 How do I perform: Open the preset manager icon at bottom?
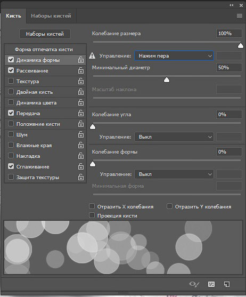click(211, 284)
